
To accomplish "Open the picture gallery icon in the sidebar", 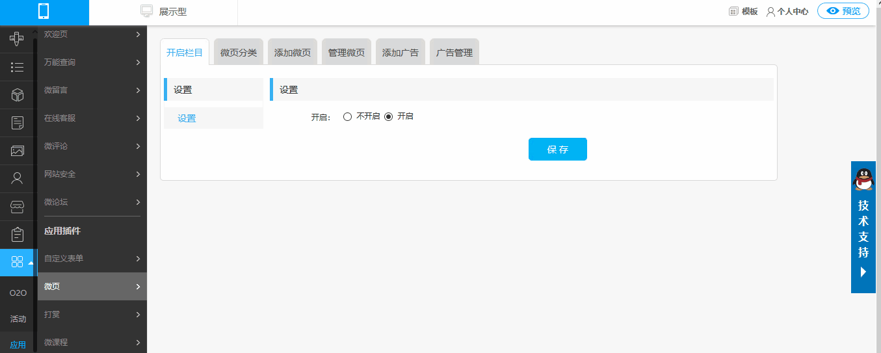I will pos(18,151).
